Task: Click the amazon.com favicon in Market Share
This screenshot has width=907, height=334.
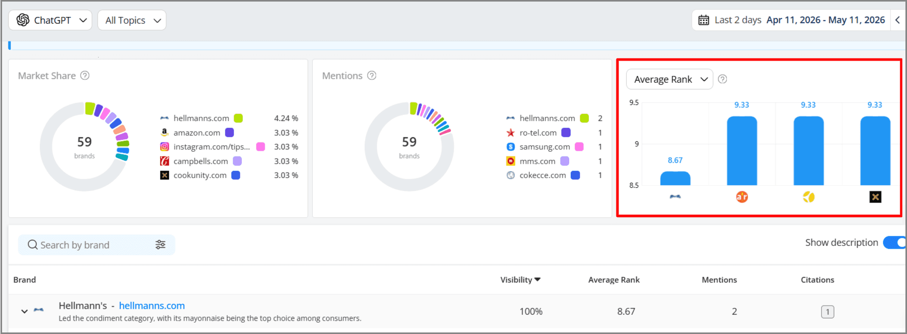Action: click(164, 133)
